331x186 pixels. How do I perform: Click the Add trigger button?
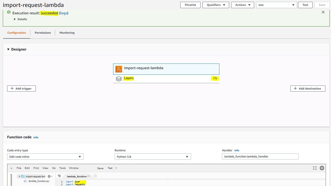pyautogui.click(x=21, y=89)
